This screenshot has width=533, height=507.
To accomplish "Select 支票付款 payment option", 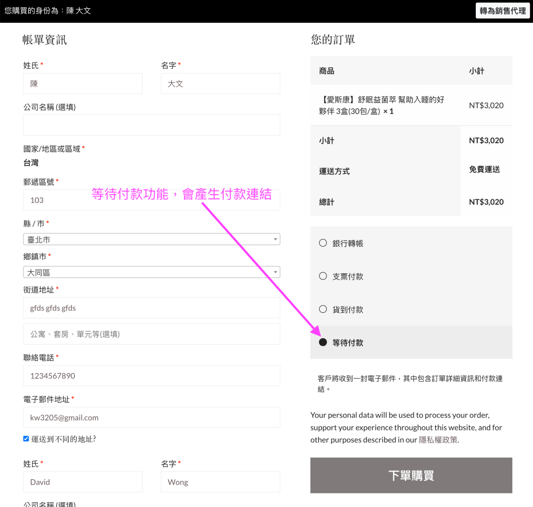I will 323,276.
